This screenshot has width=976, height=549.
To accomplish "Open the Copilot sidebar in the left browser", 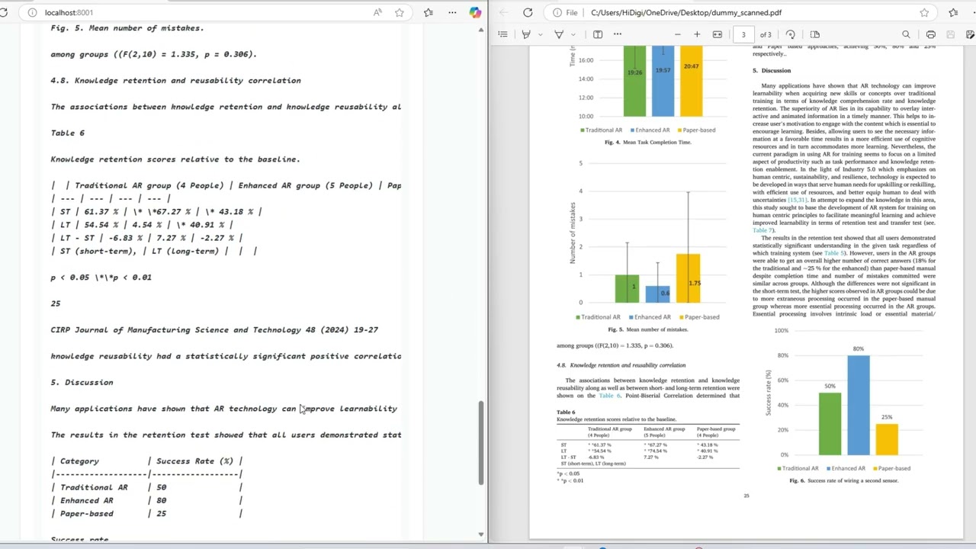I will 476,12.
